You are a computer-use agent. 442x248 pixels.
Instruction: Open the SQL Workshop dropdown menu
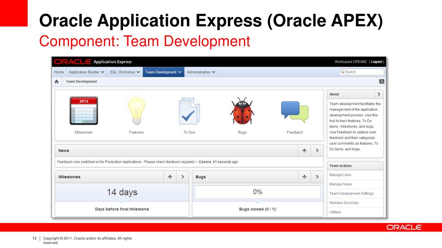pyautogui.click(x=125, y=72)
